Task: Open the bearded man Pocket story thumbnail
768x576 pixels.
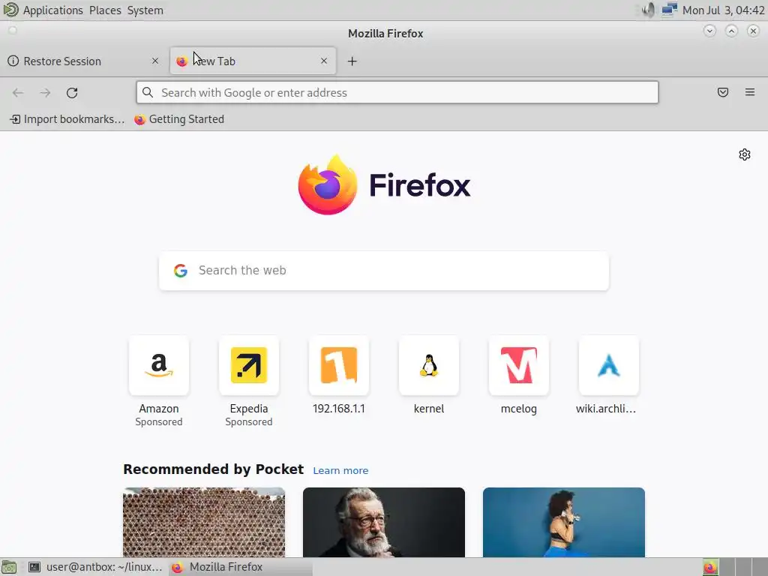Action: tap(384, 522)
